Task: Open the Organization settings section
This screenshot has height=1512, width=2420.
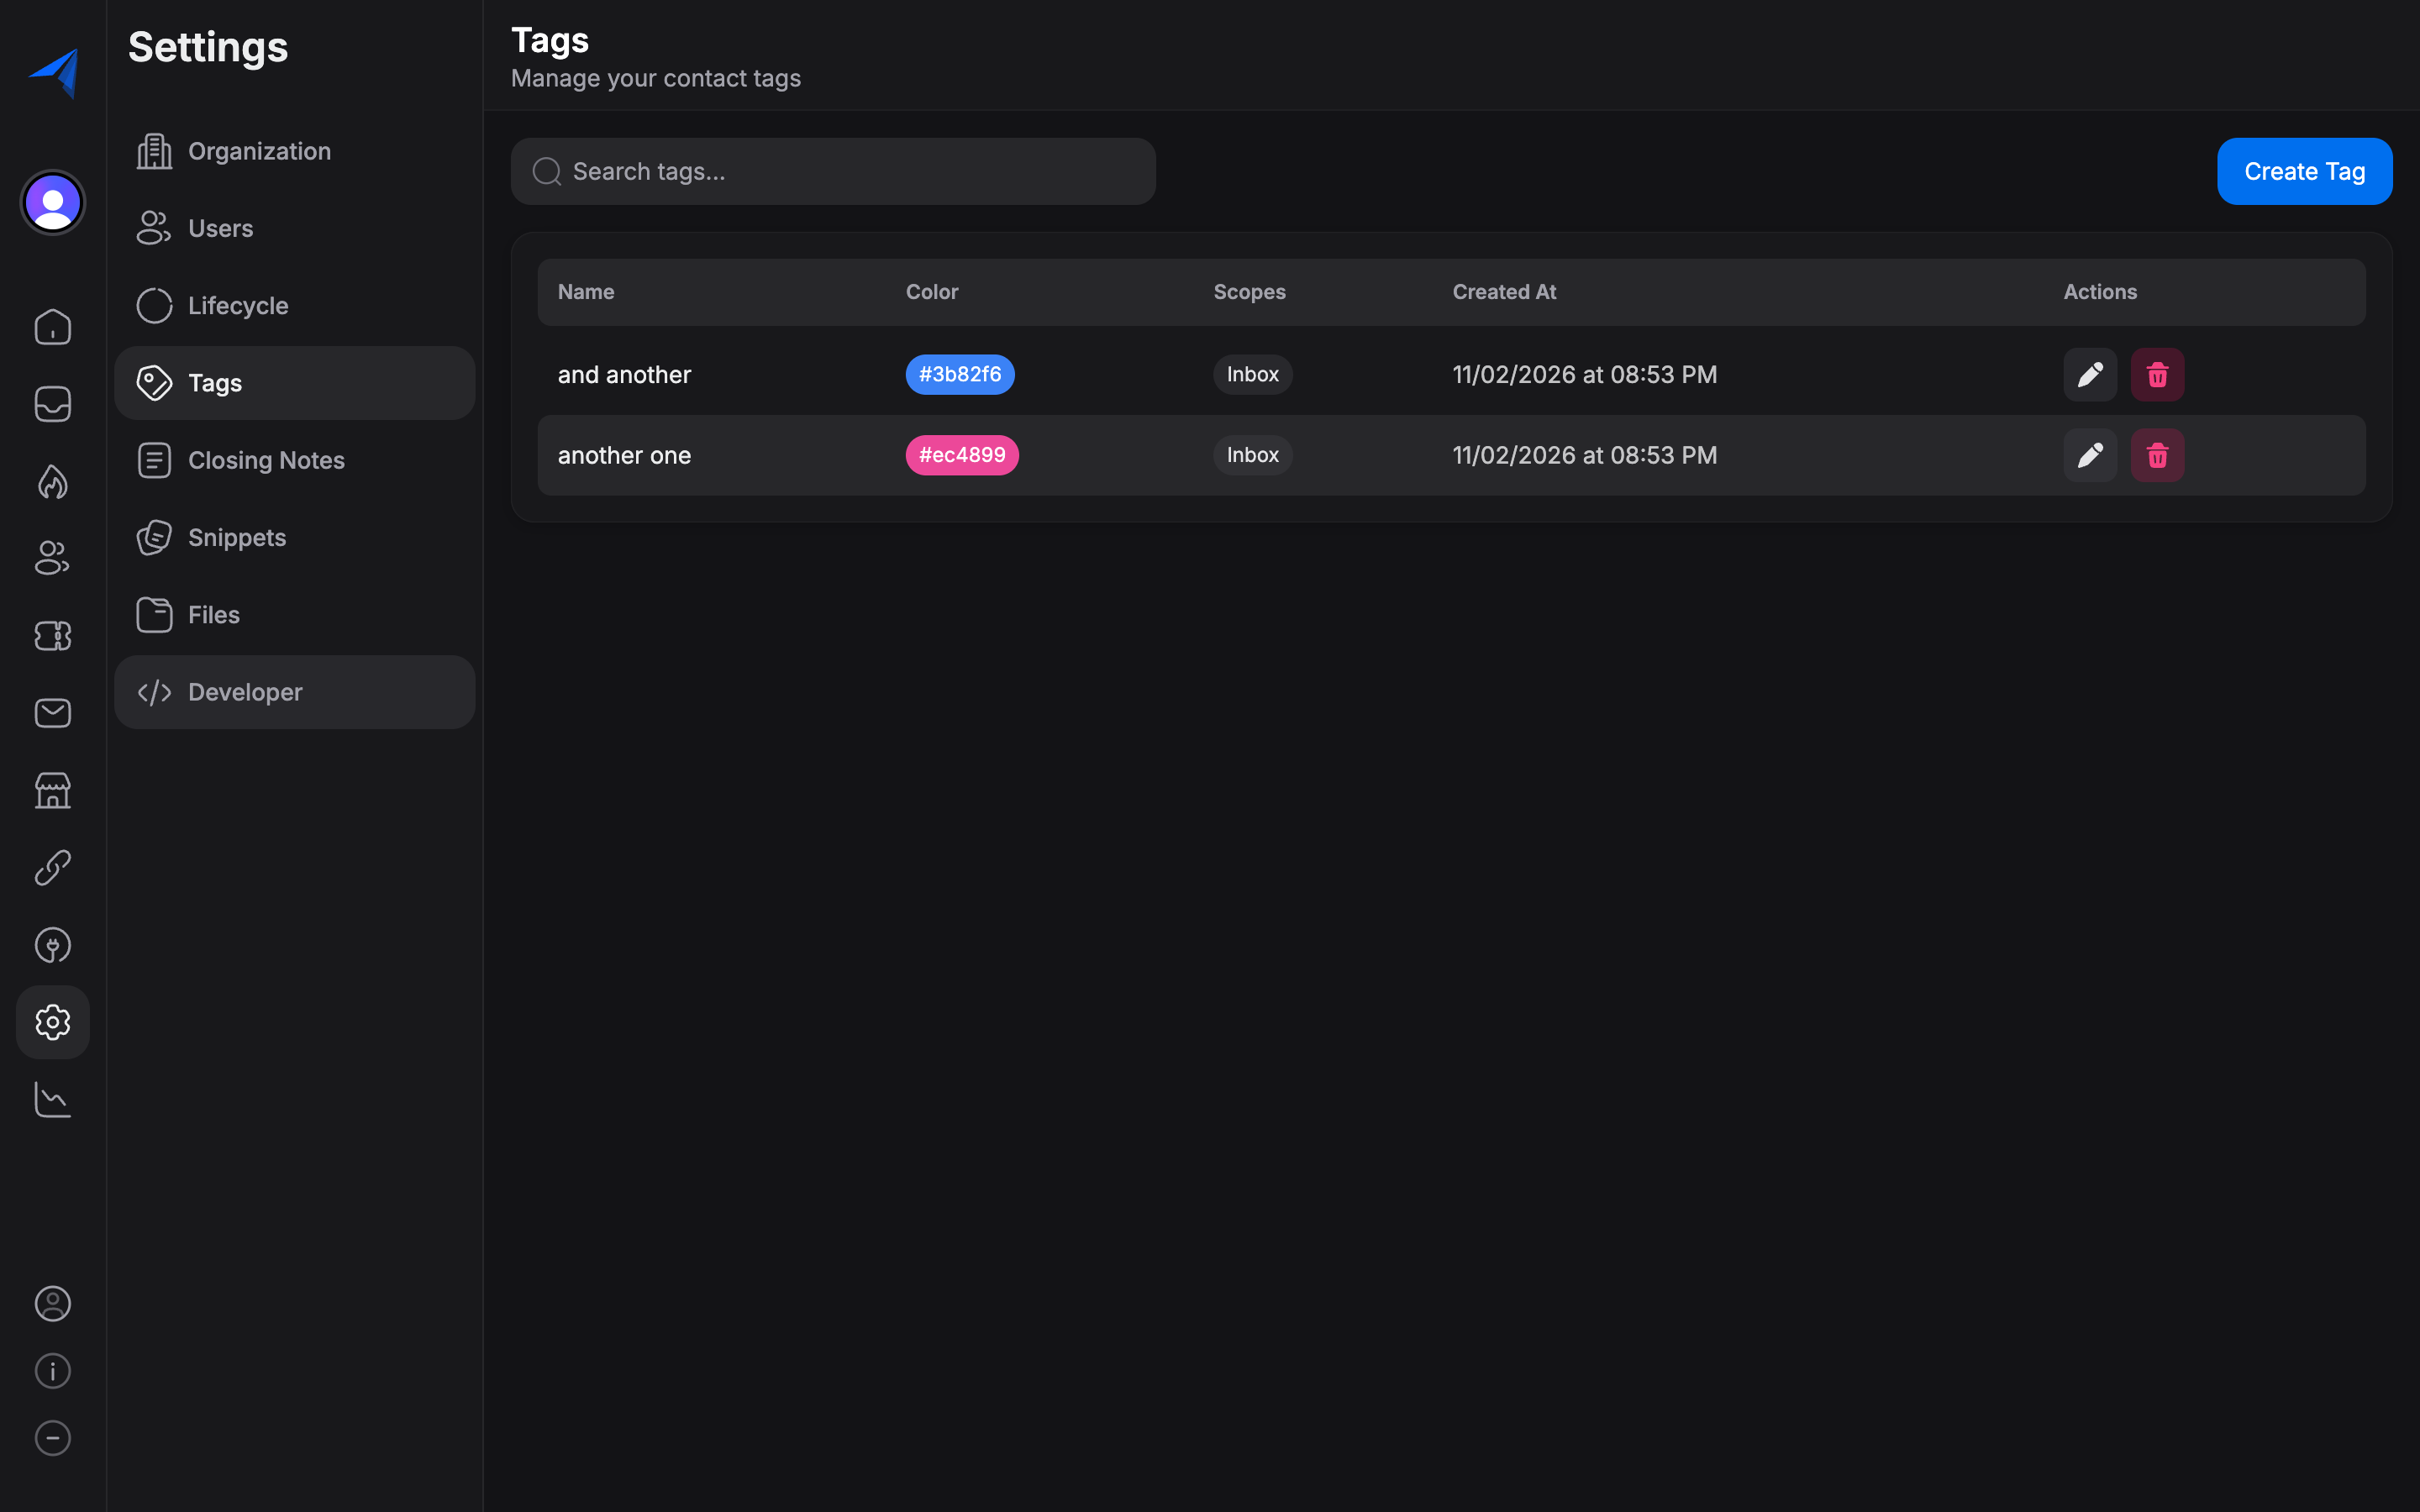Action: click(259, 151)
